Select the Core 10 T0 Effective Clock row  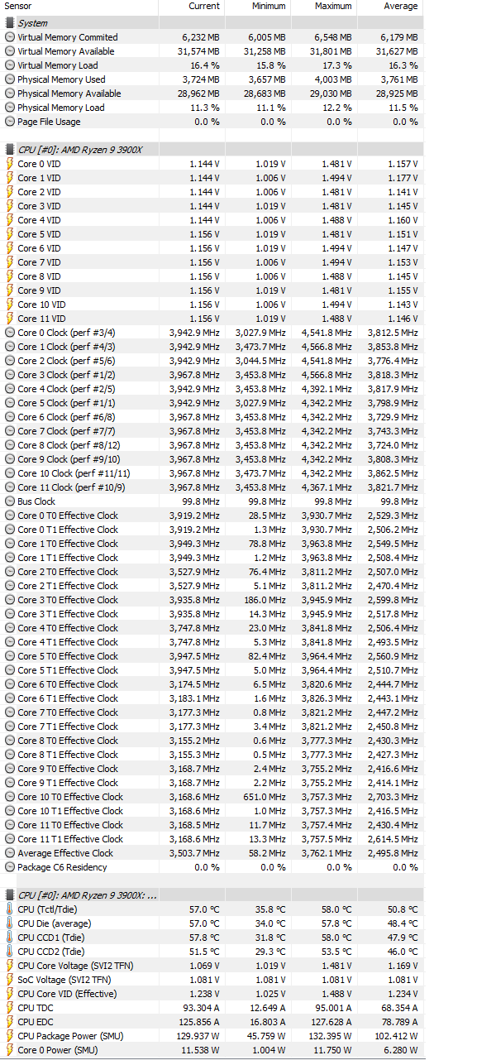pos(212,797)
